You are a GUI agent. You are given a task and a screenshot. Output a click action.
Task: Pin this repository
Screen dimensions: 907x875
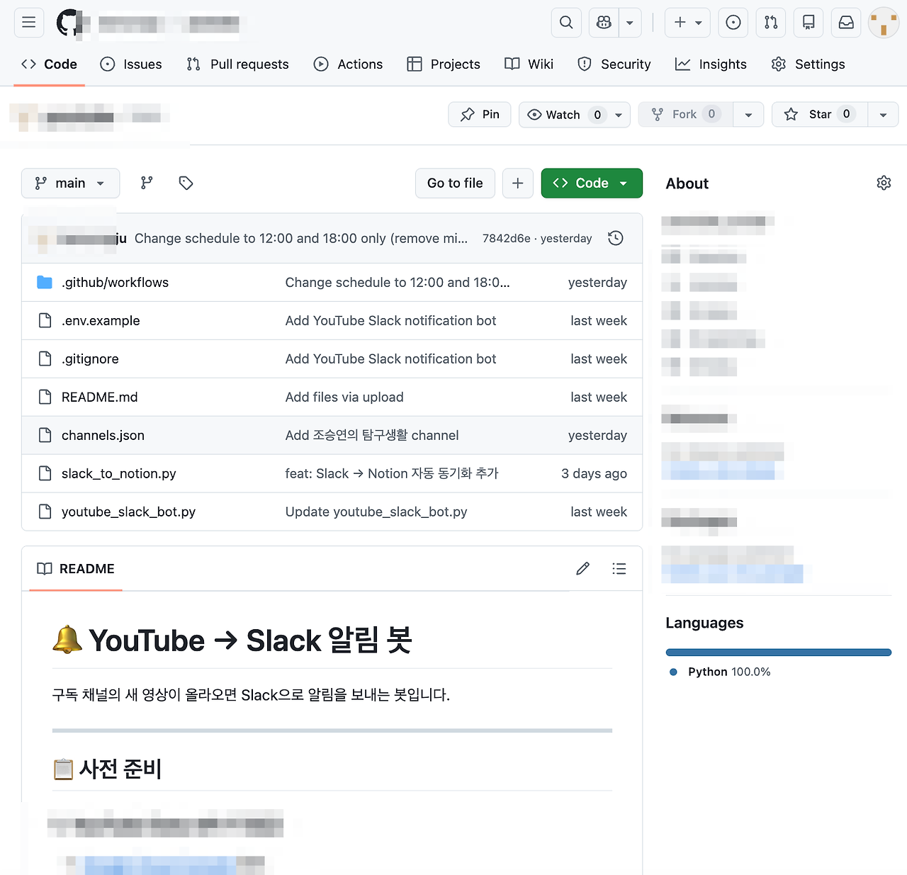tap(480, 115)
